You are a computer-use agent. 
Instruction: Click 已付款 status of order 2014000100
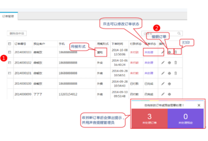(x=135, y=84)
